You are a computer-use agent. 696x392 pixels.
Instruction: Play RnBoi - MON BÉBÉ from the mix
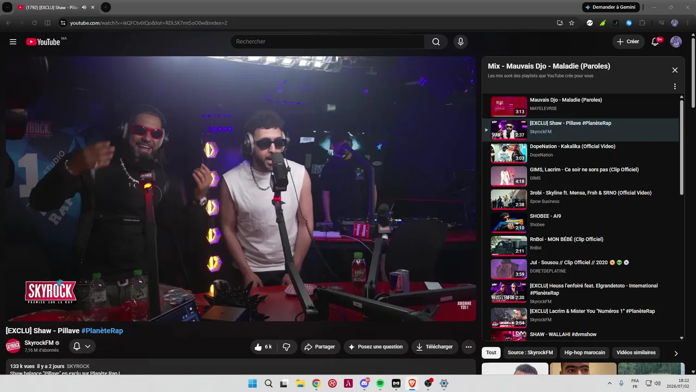(x=581, y=246)
